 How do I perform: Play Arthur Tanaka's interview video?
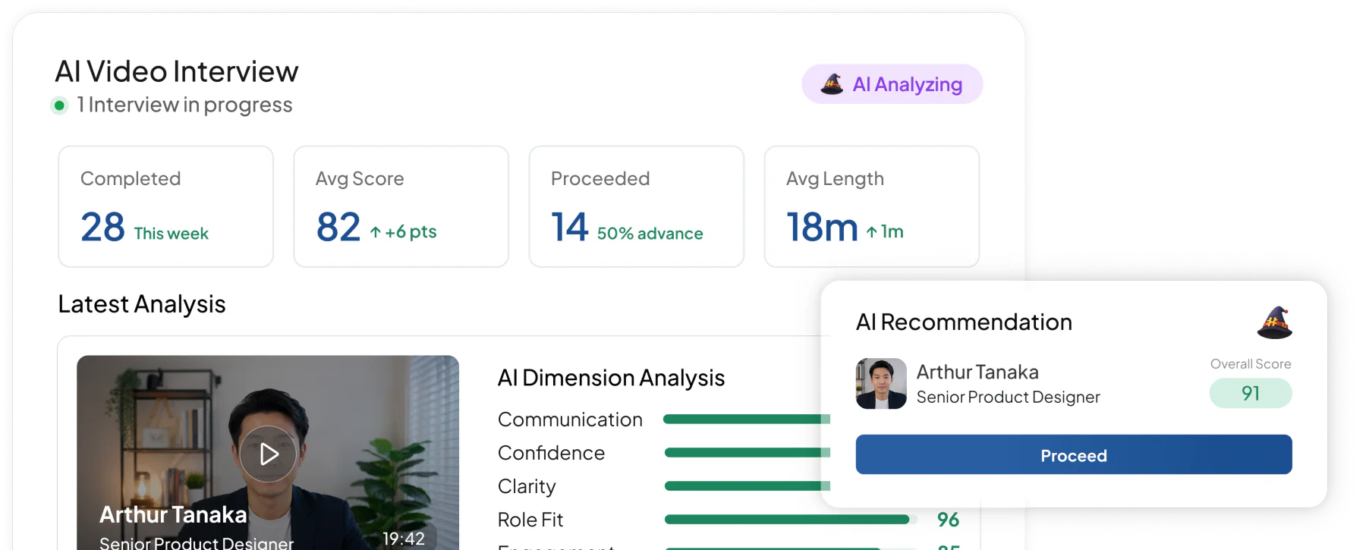point(268,454)
